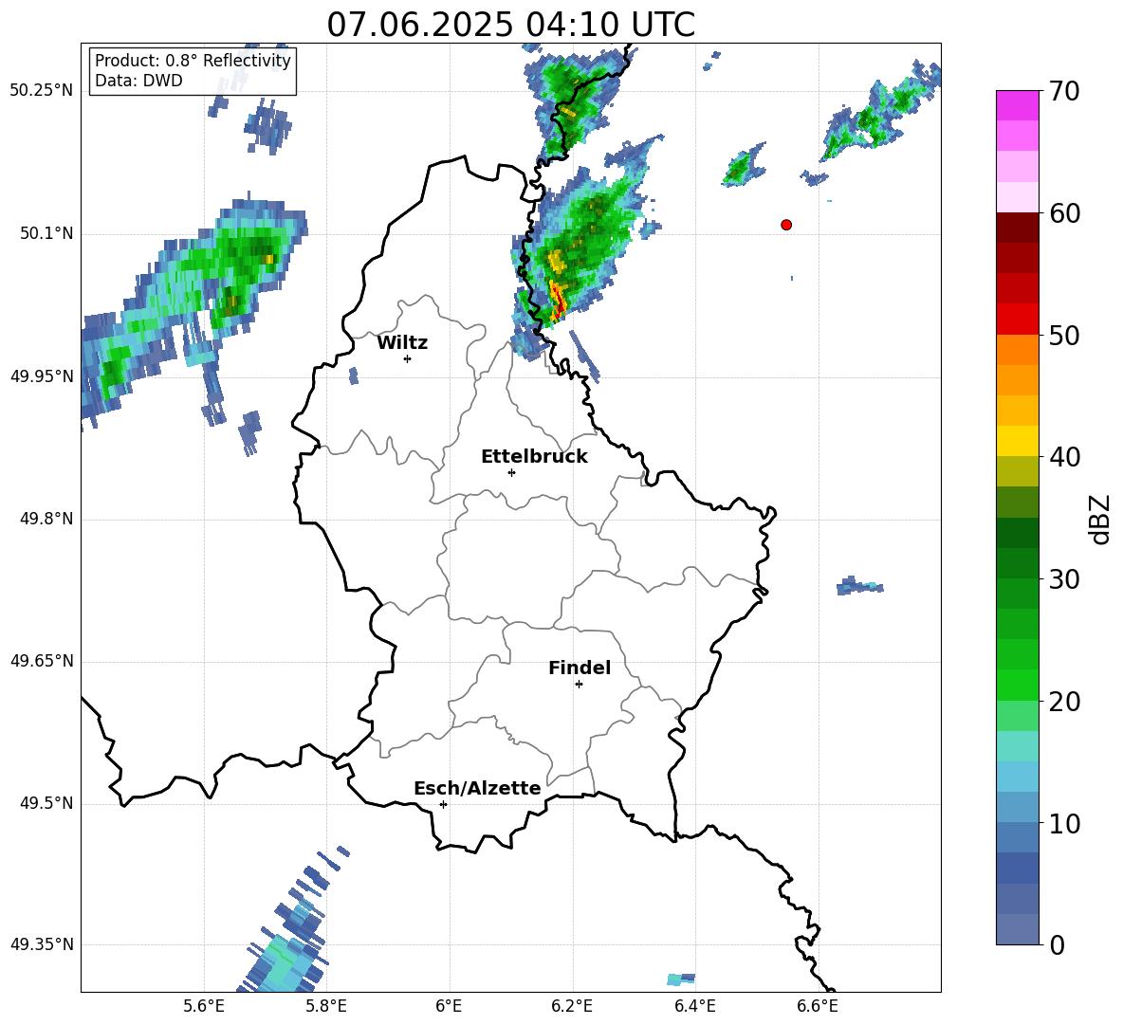
Task: Click the 6.4°E longitude label
Action: point(694,1006)
